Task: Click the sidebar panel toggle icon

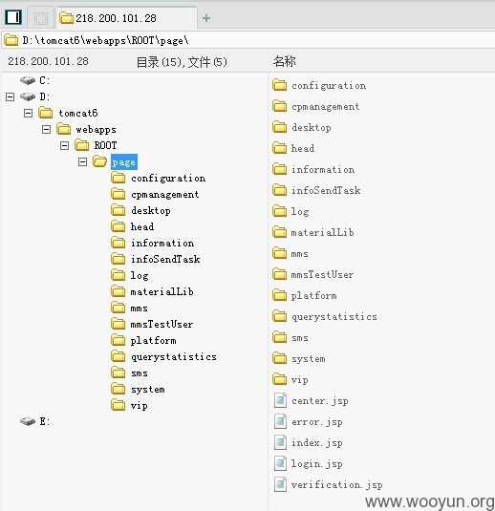Action: pos(13,17)
